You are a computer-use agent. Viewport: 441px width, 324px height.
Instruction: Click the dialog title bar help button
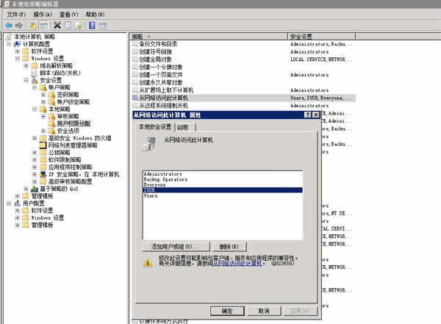[x=308, y=115]
